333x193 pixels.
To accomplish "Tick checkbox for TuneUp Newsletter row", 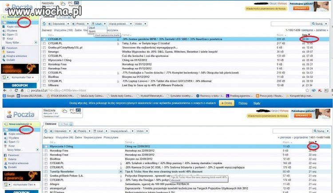I will [46, 172].
